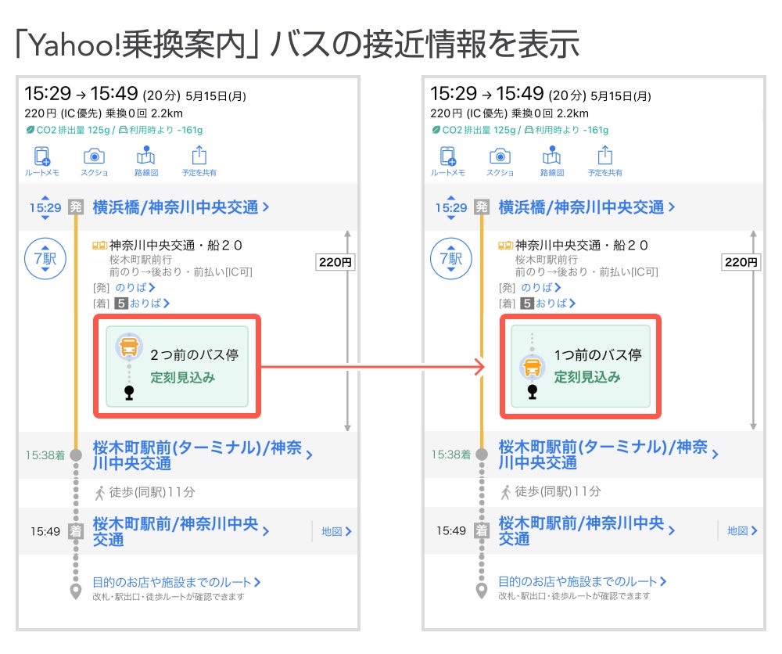Click bus stop pin in left approach card
The image size is (782, 654).
[129, 393]
